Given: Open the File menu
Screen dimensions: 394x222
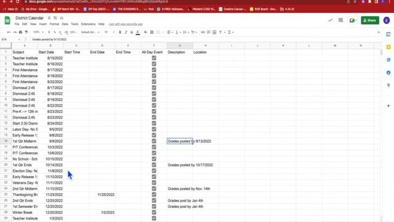Looking at the screenshot, I should click(17, 24).
